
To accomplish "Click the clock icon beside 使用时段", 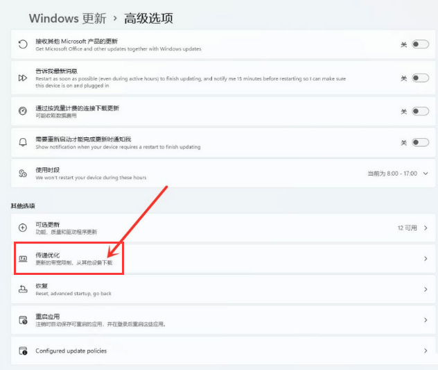I will click(23, 174).
